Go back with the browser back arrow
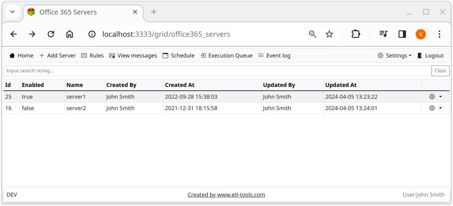 (x=14, y=34)
